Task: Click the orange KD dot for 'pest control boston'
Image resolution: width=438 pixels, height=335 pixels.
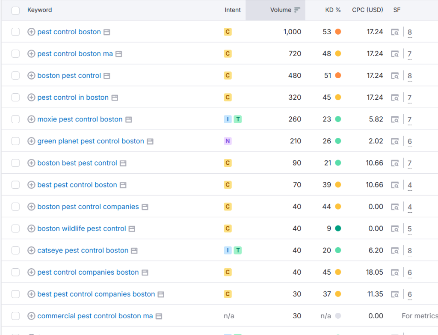Action: point(338,32)
